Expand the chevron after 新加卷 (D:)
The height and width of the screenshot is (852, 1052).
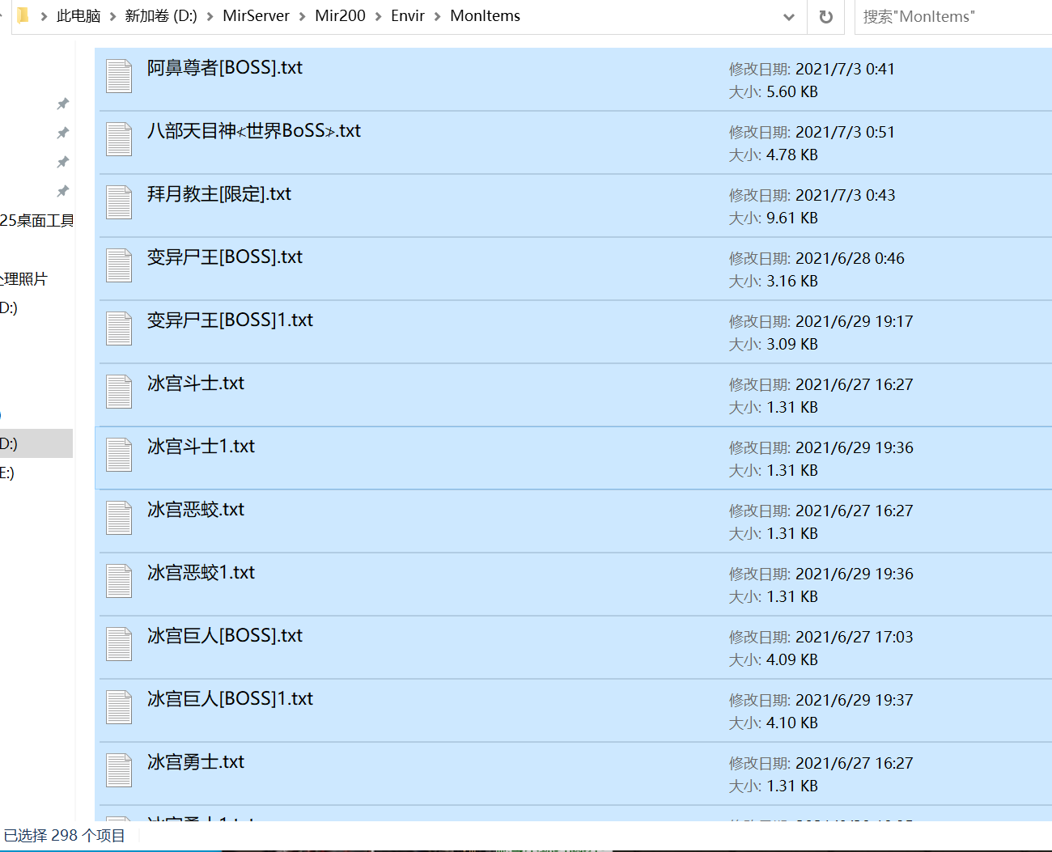coord(210,16)
